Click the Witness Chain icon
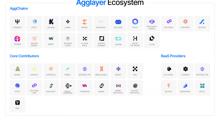The height and width of the screenshot is (116, 220). [68, 38]
